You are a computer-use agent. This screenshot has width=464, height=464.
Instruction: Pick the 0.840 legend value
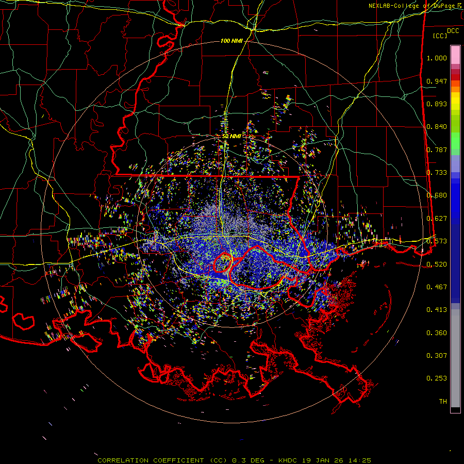(437, 127)
